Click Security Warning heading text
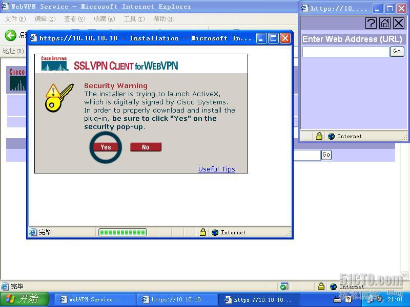 (116, 85)
